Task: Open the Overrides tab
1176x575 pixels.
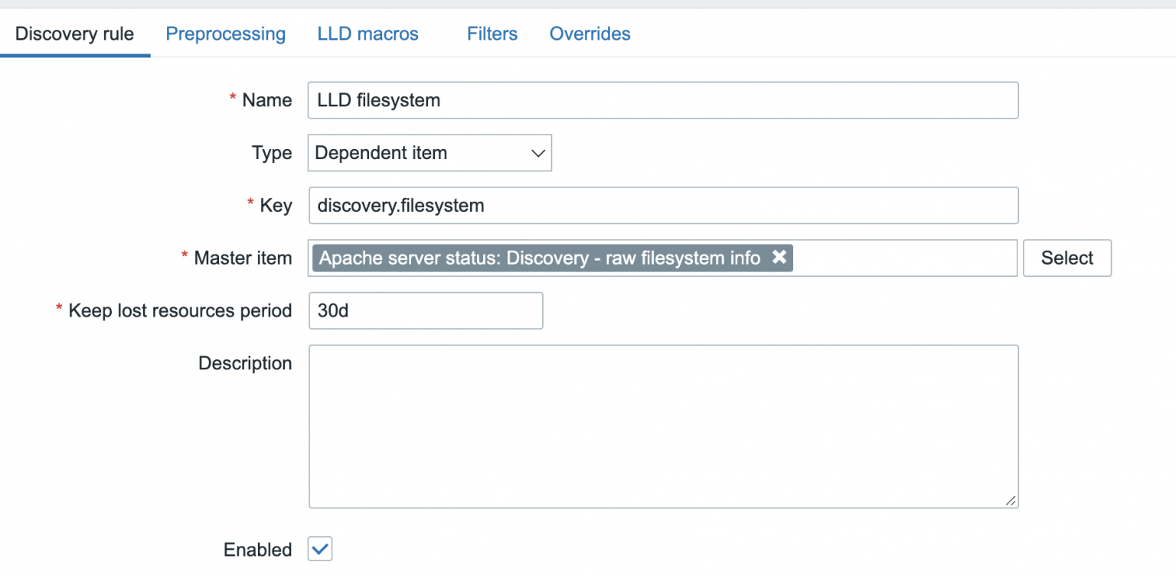Action: (x=590, y=34)
